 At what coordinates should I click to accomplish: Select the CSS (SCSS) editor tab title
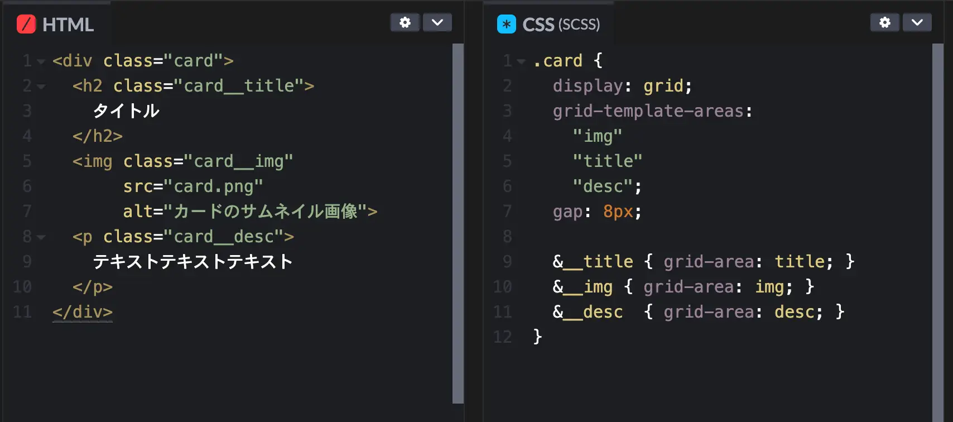click(x=561, y=25)
